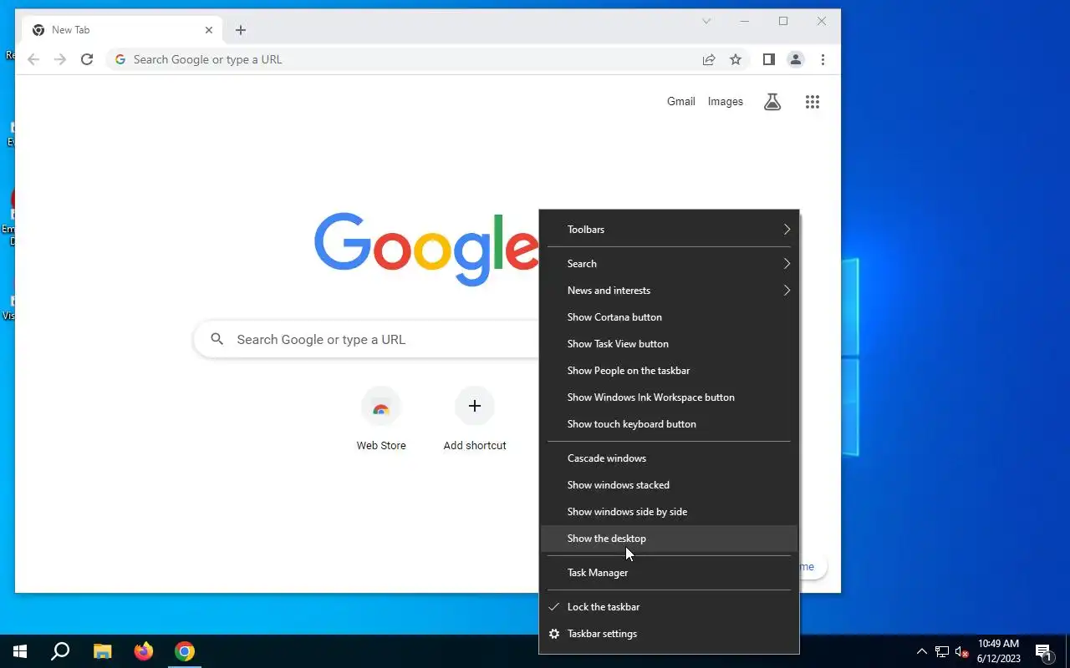The image size is (1070, 668).
Task: Reload the page in Chrome
Action: [87, 59]
